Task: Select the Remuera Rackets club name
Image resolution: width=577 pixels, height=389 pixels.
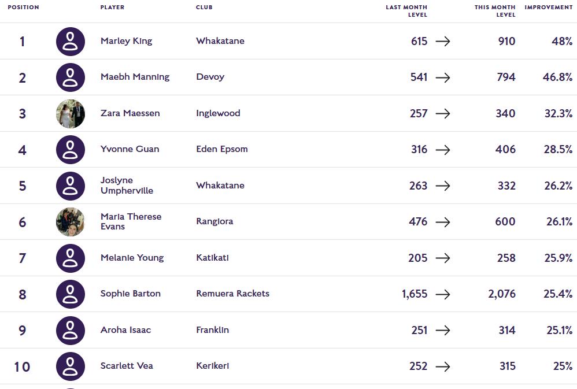Action: 232,294
